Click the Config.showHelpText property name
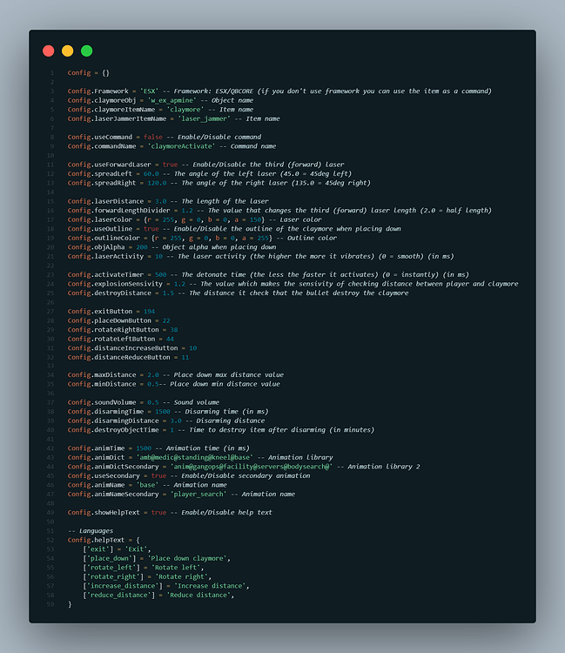This screenshot has width=565, height=653. click(104, 512)
